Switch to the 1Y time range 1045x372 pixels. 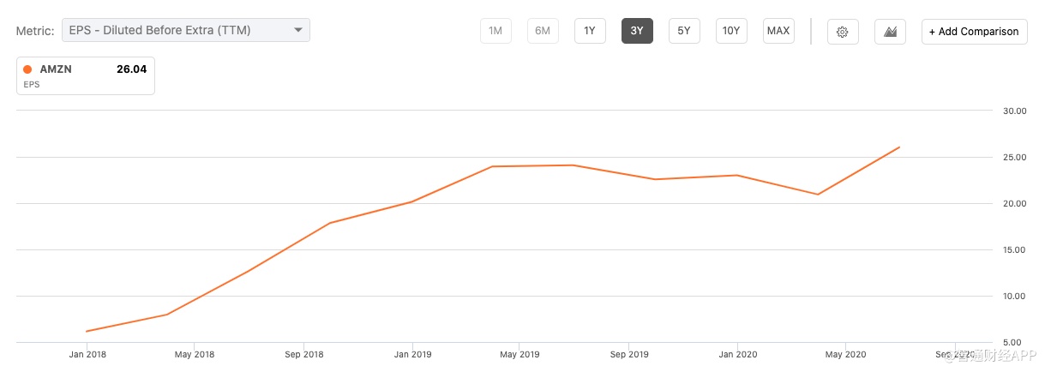tap(590, 31)
